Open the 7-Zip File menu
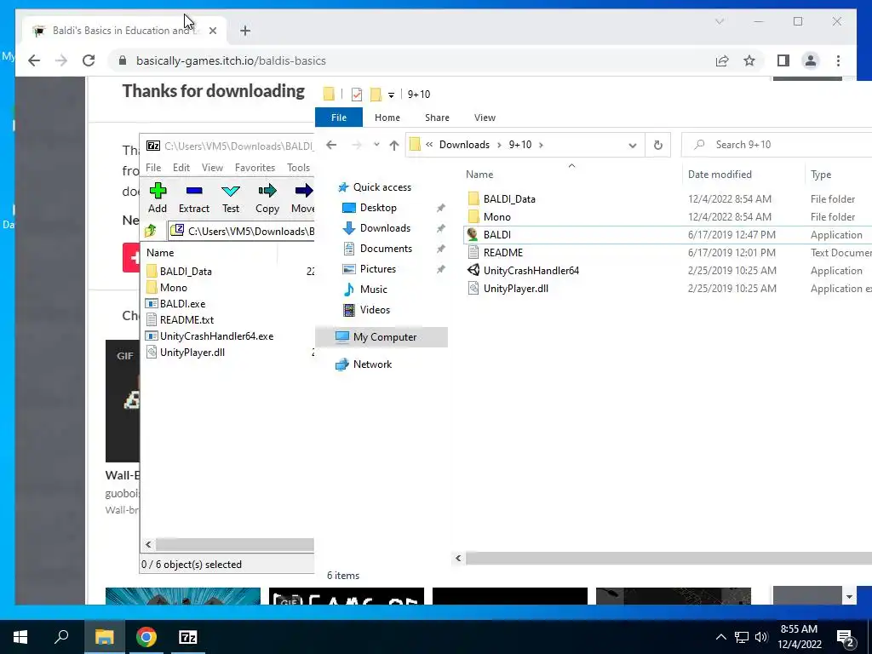This screenshot has height=654, width=872. pos(153,168)
